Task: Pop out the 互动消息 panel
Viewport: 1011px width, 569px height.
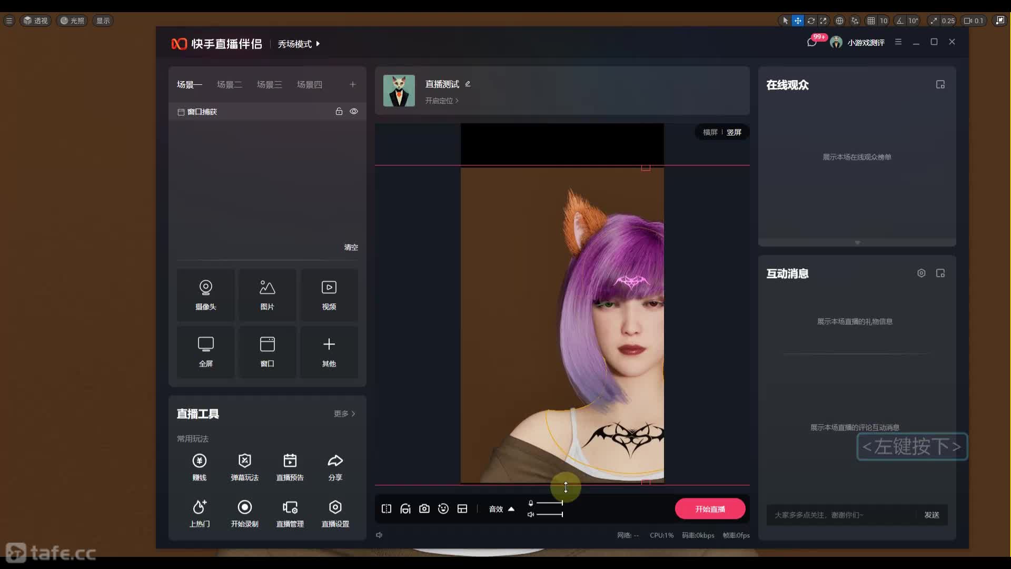Action: (x=940, y=273)
